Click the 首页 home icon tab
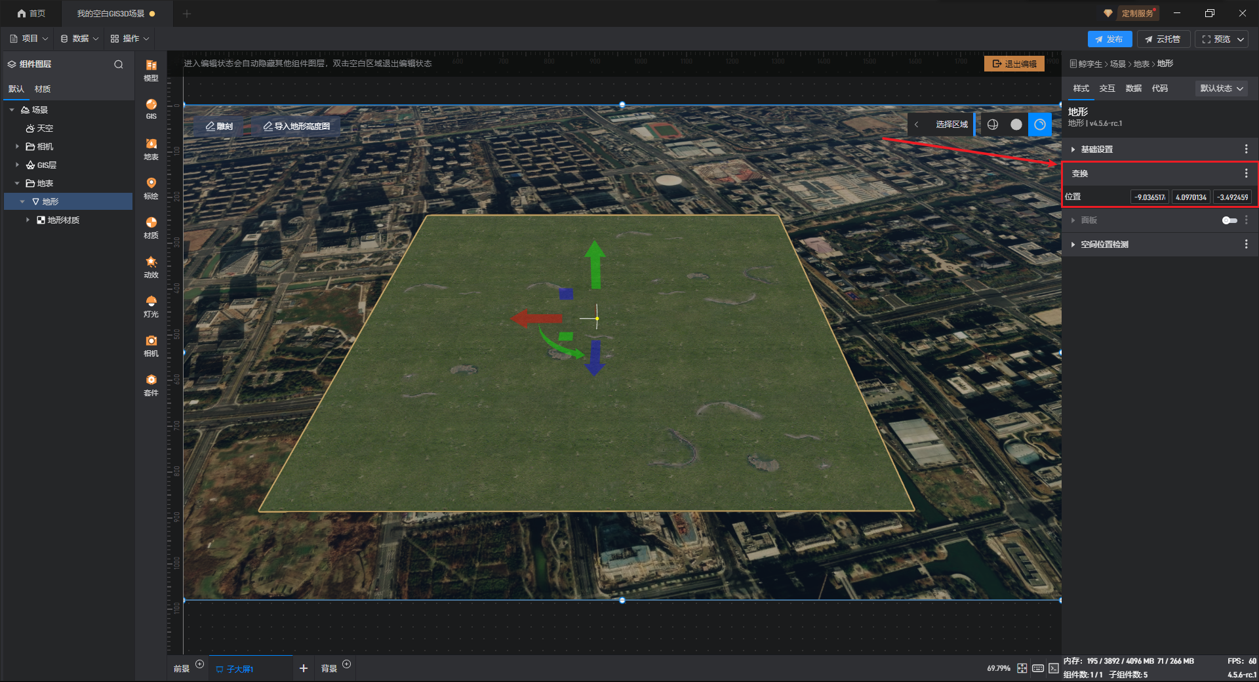 [31, 14]
